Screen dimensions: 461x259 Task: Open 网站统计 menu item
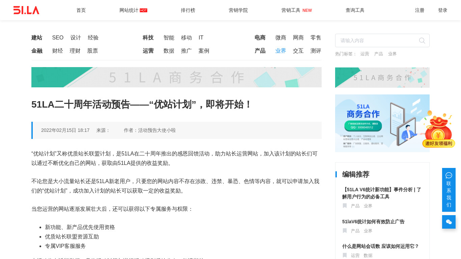coord(133,10)
